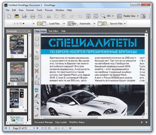Open the Format menu
This screenshot has height=135, width=156.
pyautogui.click(x=30, y=10)
